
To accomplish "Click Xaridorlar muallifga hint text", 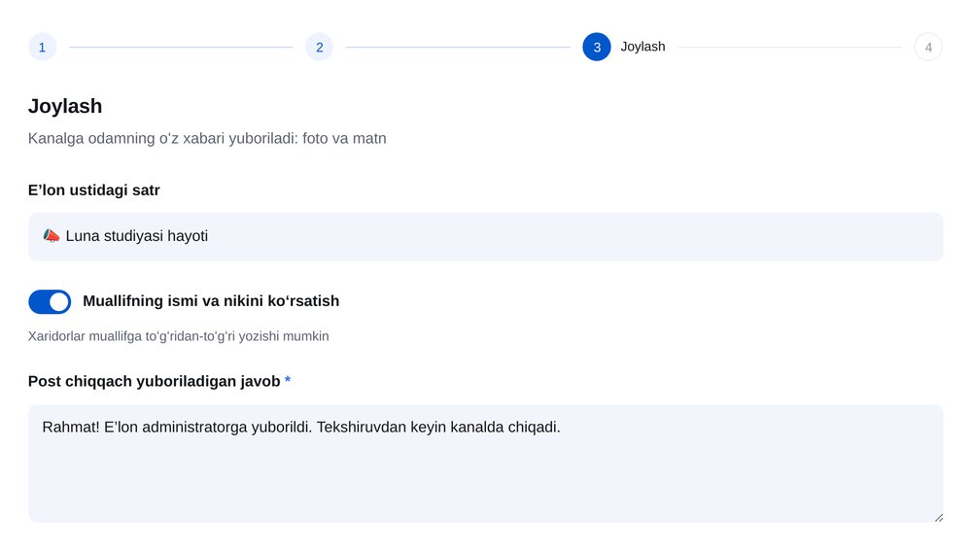I will [179, 336].
